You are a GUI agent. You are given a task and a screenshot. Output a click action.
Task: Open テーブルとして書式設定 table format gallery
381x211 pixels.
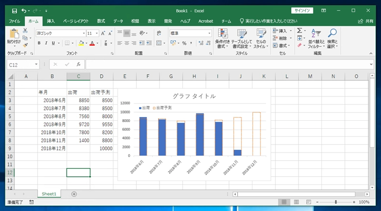pyautogui.click(x=242, y=38)
